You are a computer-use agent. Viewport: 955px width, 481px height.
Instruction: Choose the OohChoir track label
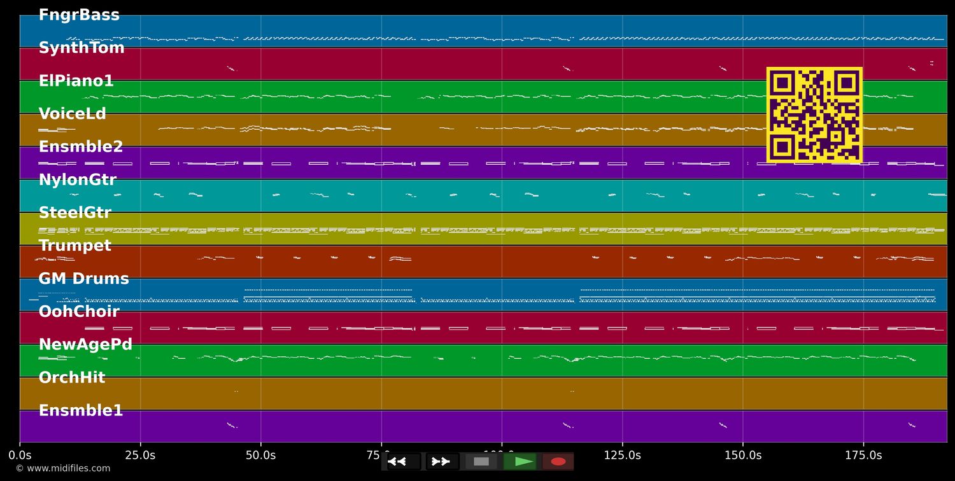79,312
